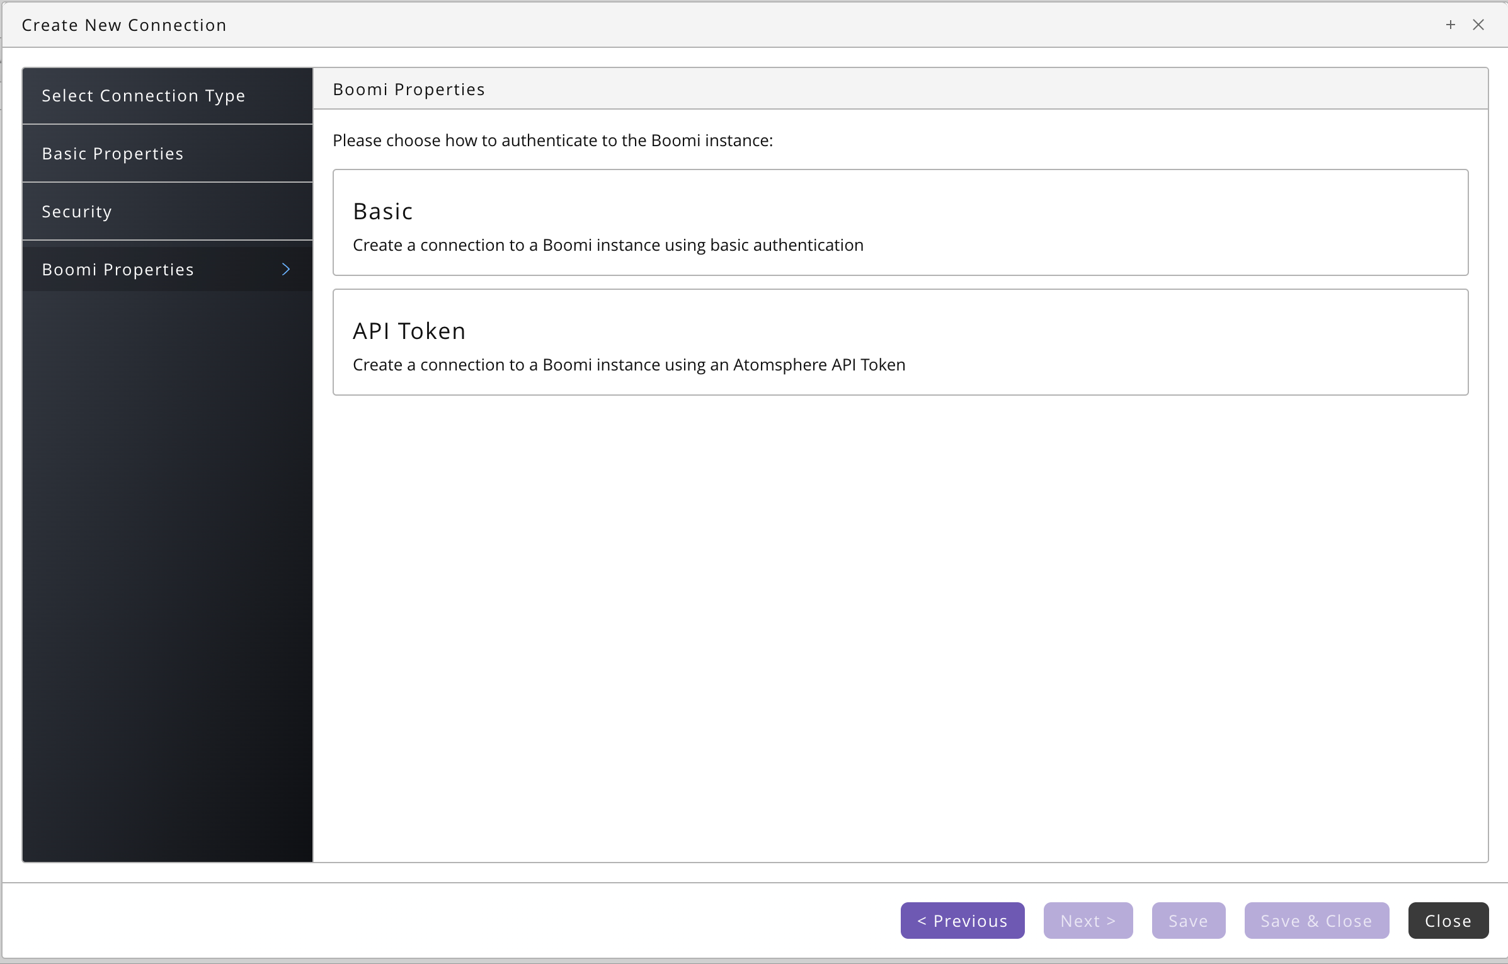Close the Create New Connection dialog via X

click(1478, 25)
